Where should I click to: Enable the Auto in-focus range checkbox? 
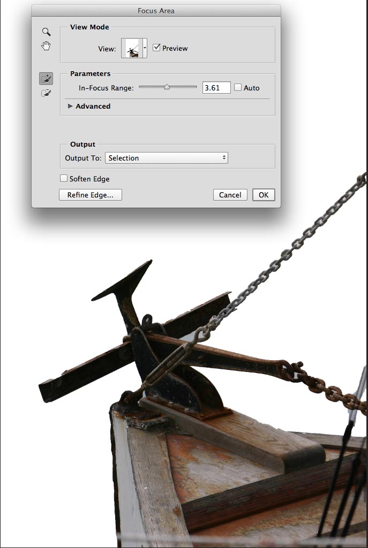click(238, 87)
